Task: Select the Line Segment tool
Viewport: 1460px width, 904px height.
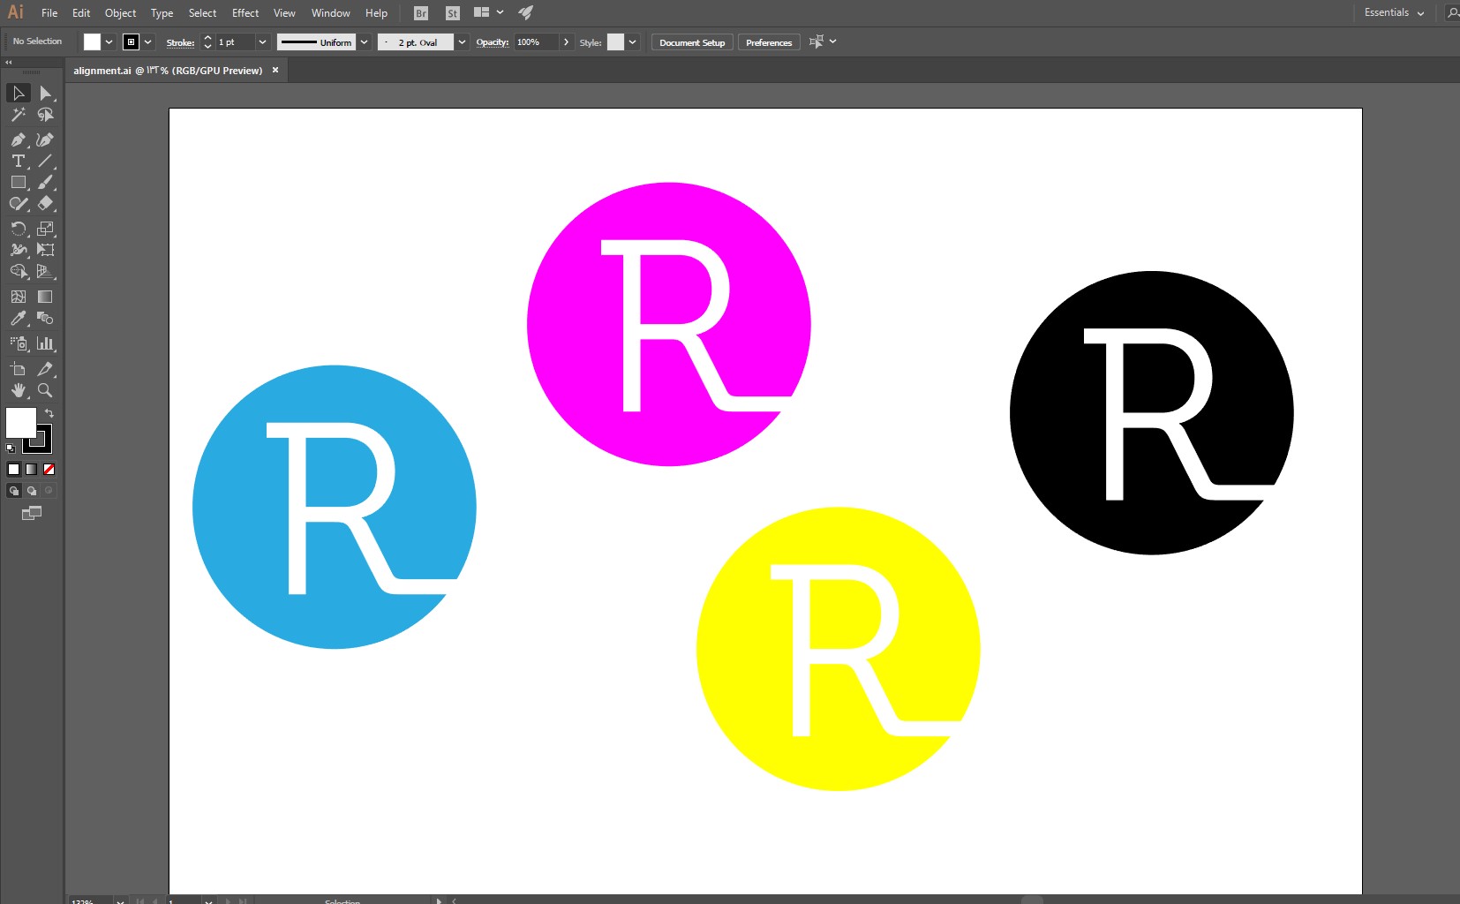Action: click(x=45, y=161)
